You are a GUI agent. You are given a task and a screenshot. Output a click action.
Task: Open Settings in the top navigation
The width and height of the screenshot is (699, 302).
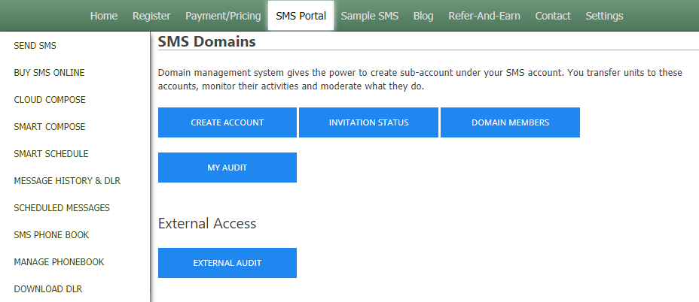coord(605,16)
